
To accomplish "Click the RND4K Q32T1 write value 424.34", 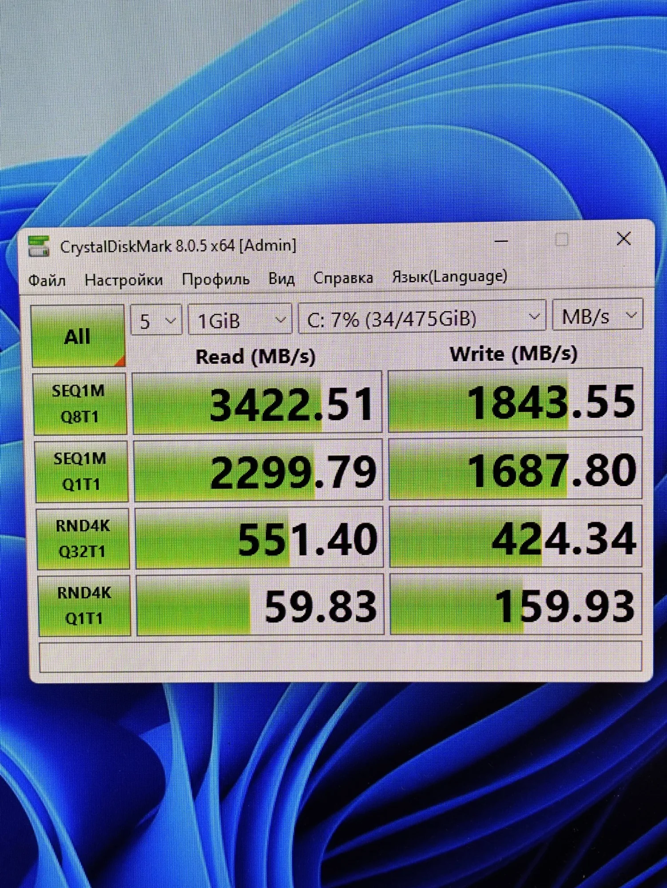I will pyautogui.click(x=516, y=537).
